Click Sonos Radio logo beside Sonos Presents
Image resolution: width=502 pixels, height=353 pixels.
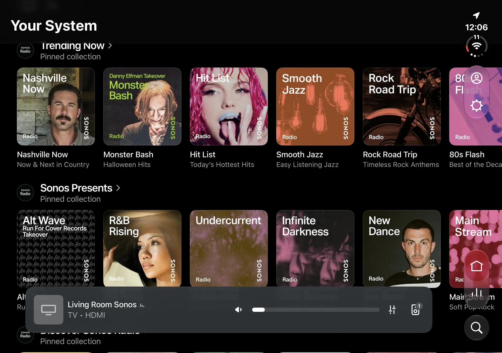click(25, 192)
